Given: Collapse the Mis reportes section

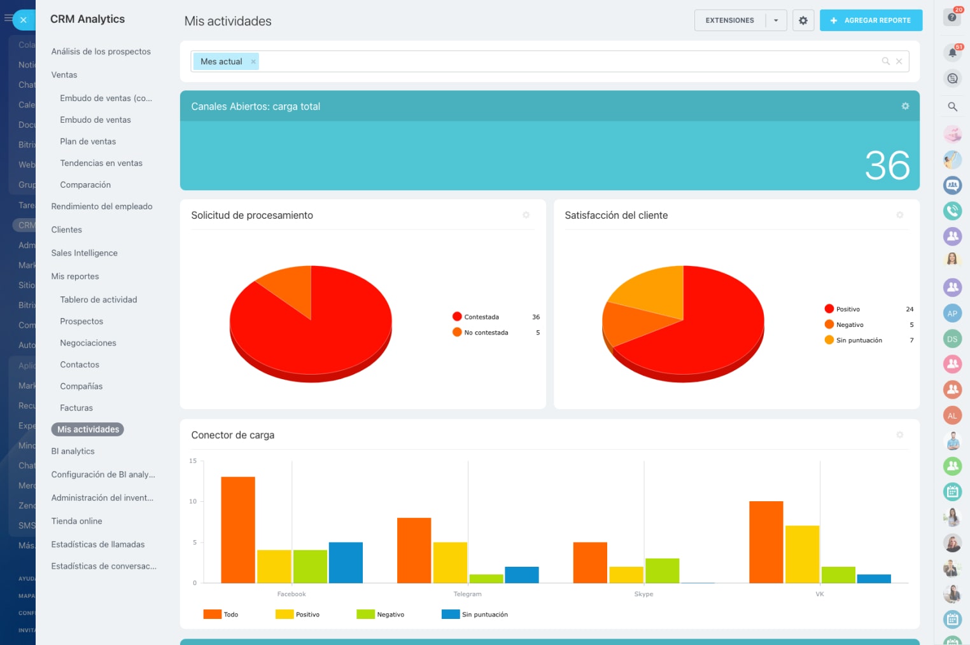Looking at the screenshot, I should (75, 277).
